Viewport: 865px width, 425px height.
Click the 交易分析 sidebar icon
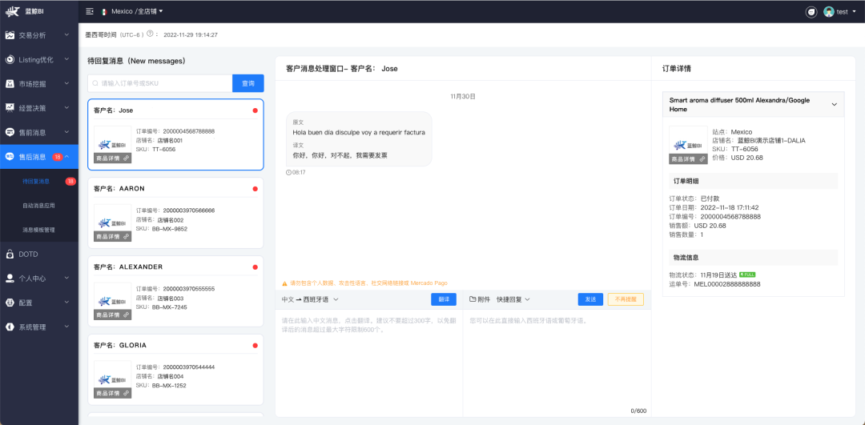(x=10, y=35)
